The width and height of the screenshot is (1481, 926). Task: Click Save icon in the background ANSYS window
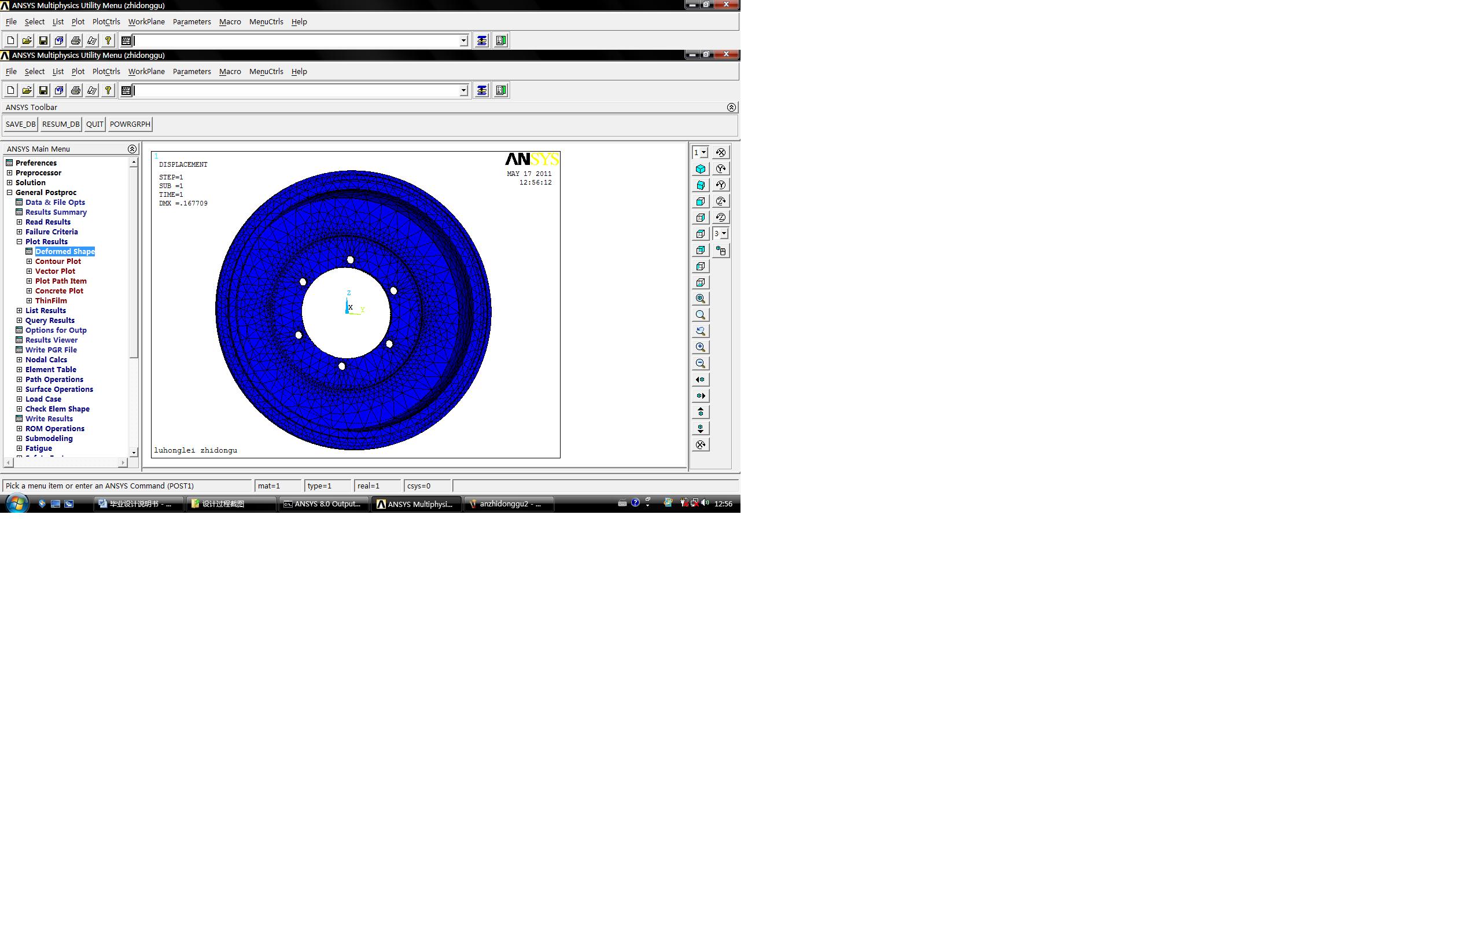tap(43, 41)
